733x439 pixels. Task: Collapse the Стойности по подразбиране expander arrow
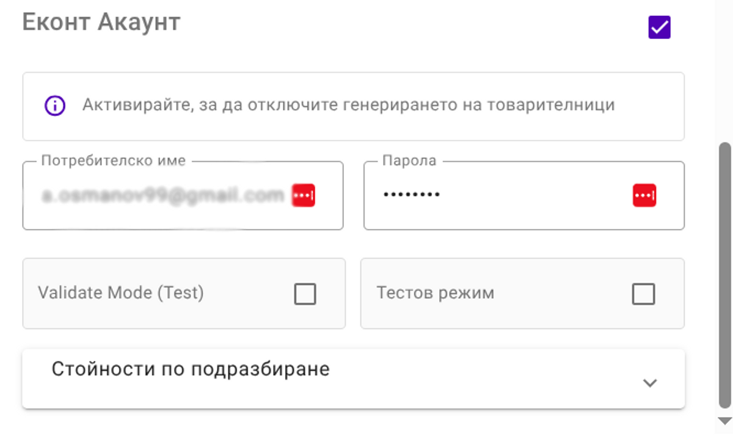pyautogui.click(x=649, y=383)
